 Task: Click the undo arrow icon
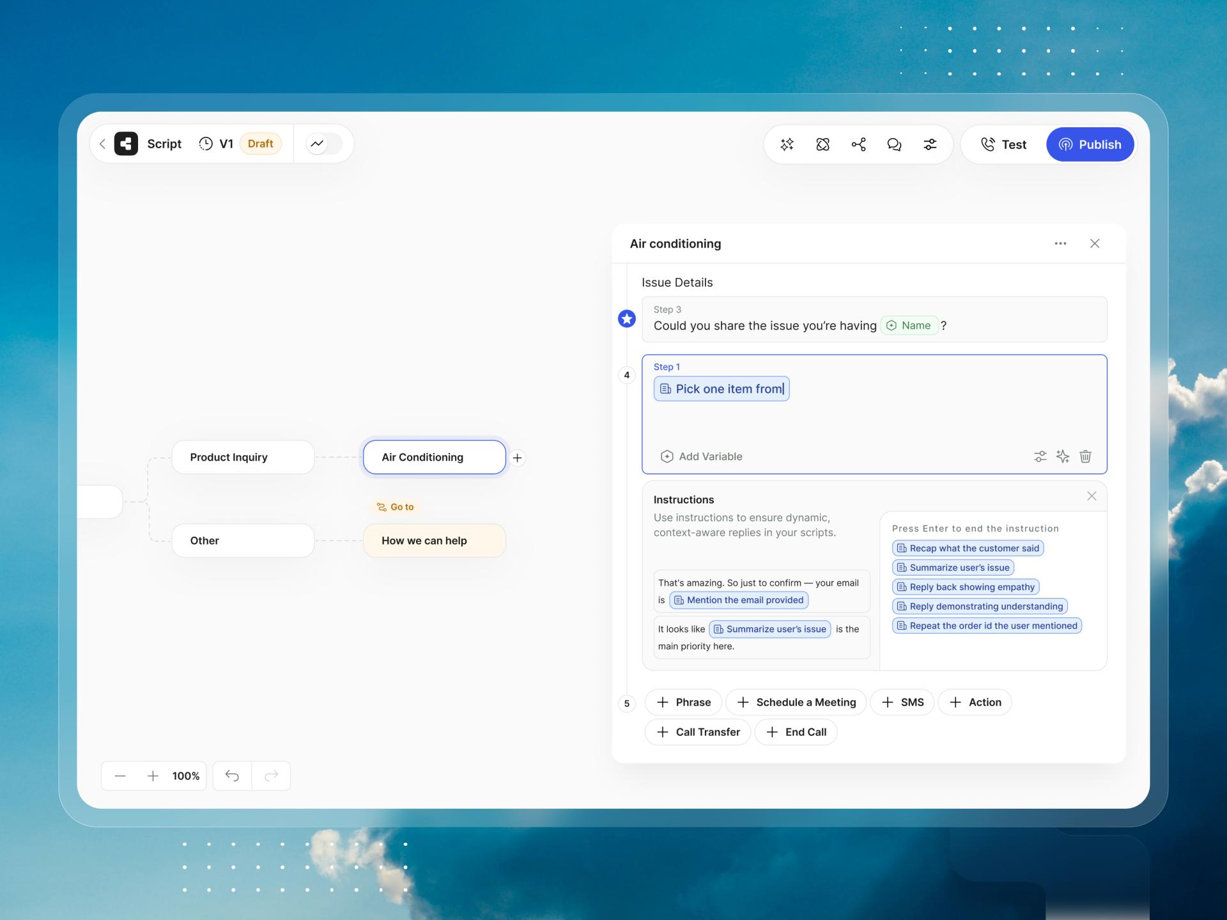[232, 776]
